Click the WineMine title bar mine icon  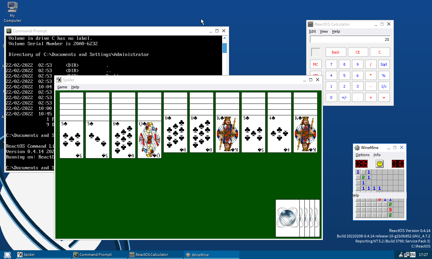[357, 148]
